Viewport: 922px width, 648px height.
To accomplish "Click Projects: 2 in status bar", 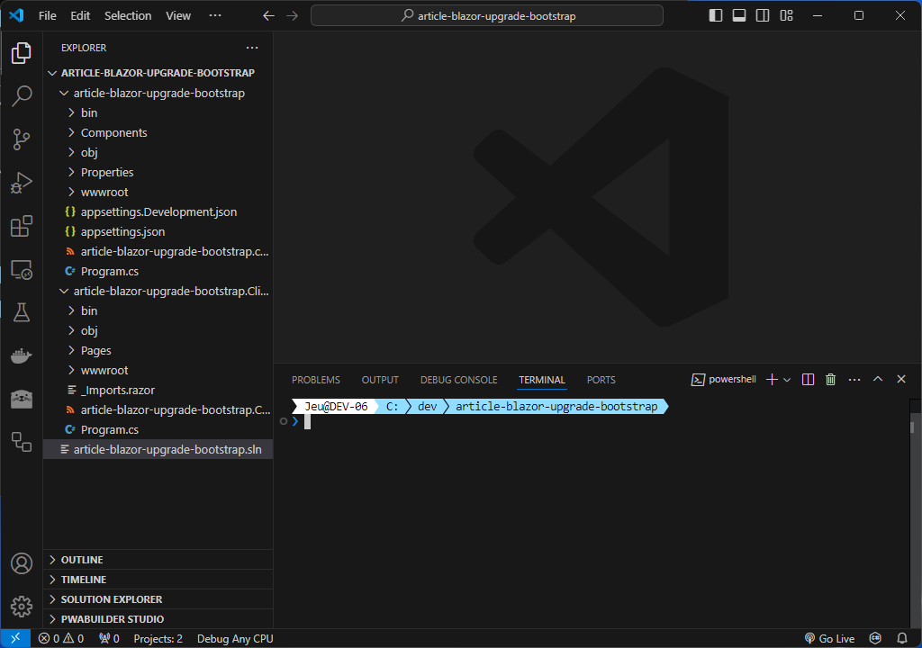I will pyautogui.click(x=158, y=639).
